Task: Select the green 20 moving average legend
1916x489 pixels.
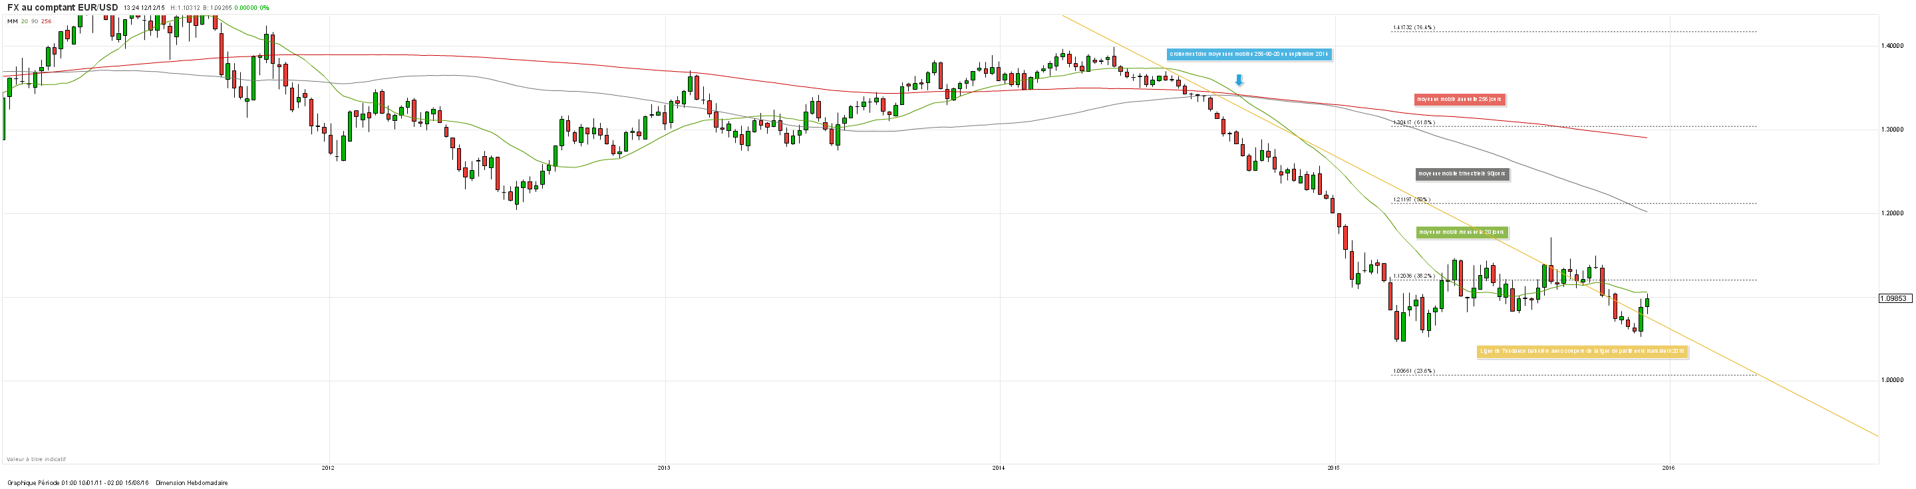Action: tap(25, 21)
